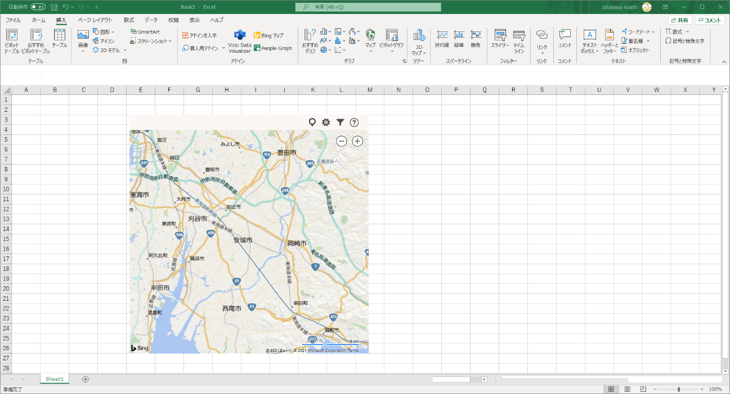Click the user account Ishikawa Koichi
The image size is (730, 394).
pyautogui.click(x=626, y=7)
